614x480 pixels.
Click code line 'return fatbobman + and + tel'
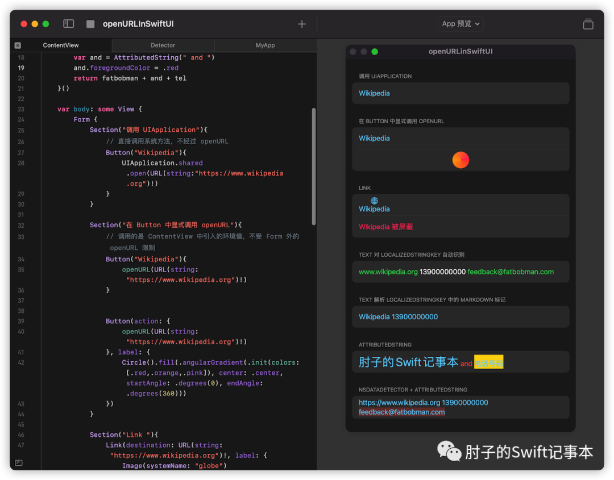[x=130, y=78]
